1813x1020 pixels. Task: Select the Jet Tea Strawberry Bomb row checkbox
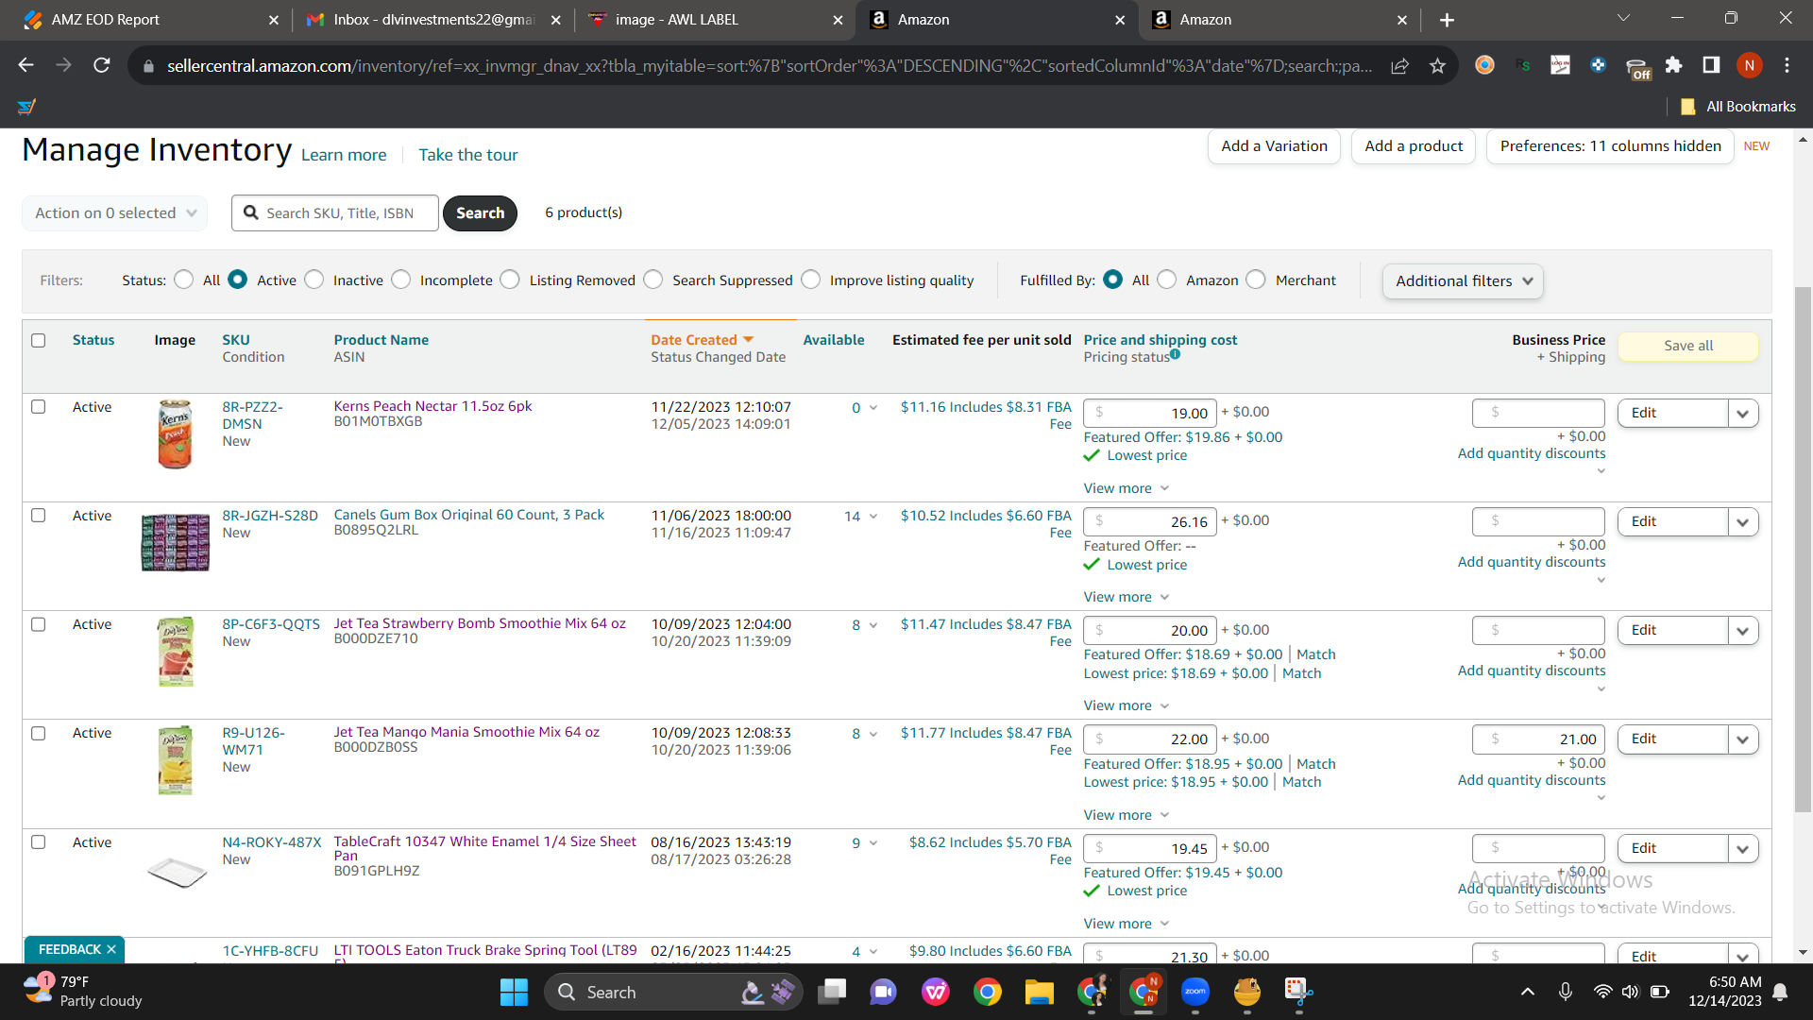pyautogui.click(x=39, y=624)
